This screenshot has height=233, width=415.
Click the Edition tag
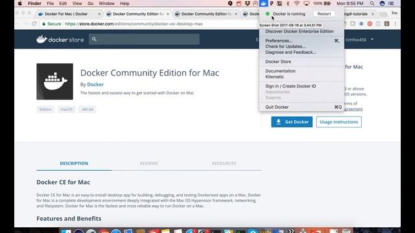[45, 109]
